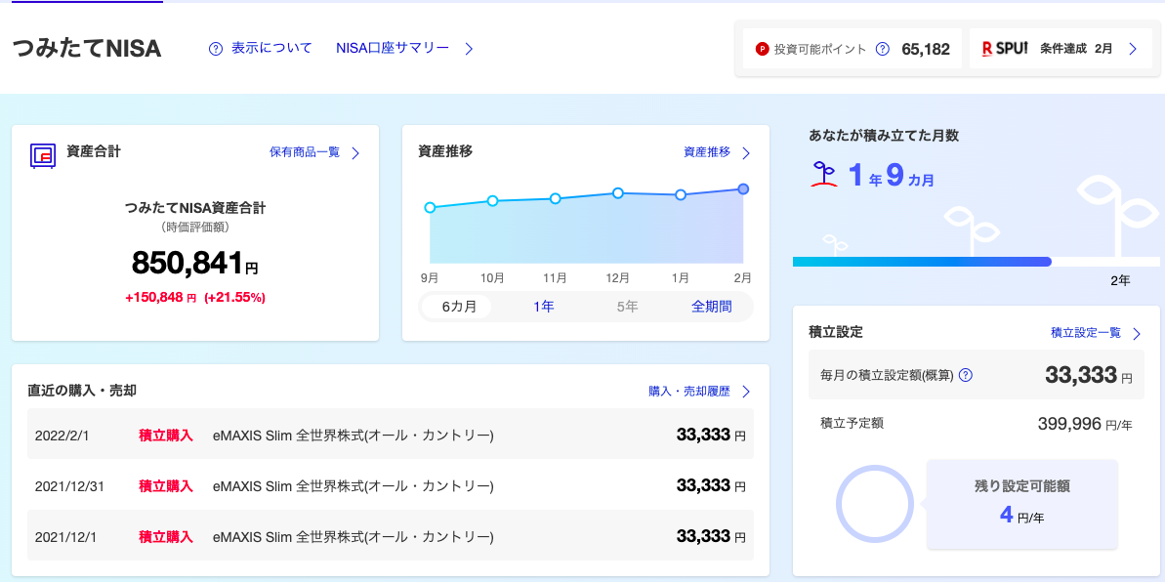Click the red P point icon

point(762,49)
